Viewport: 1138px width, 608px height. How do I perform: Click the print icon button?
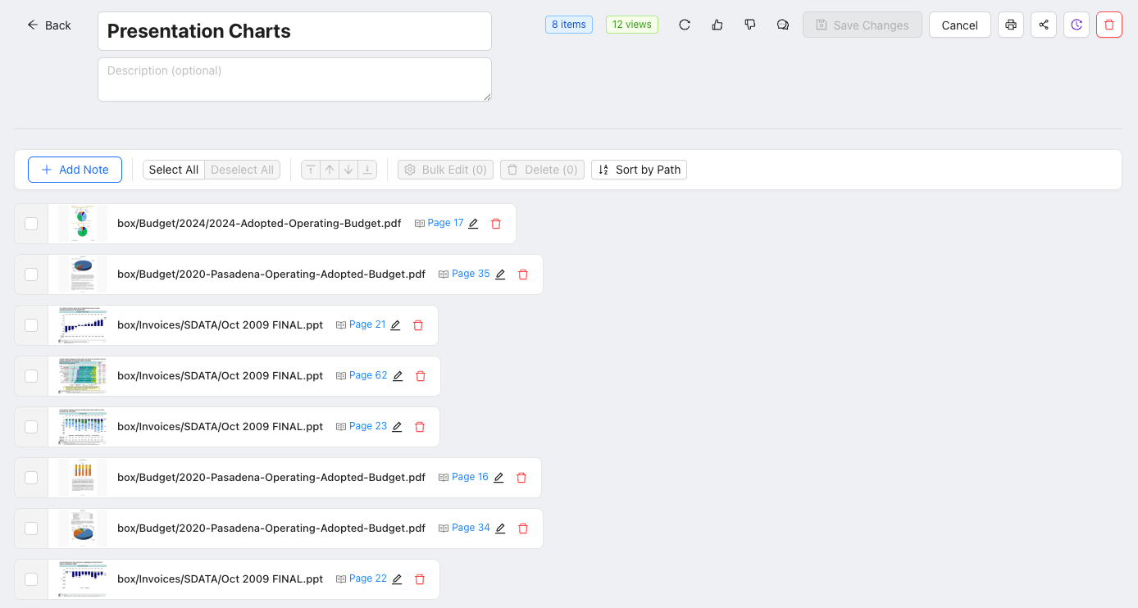click(1011, 25)
